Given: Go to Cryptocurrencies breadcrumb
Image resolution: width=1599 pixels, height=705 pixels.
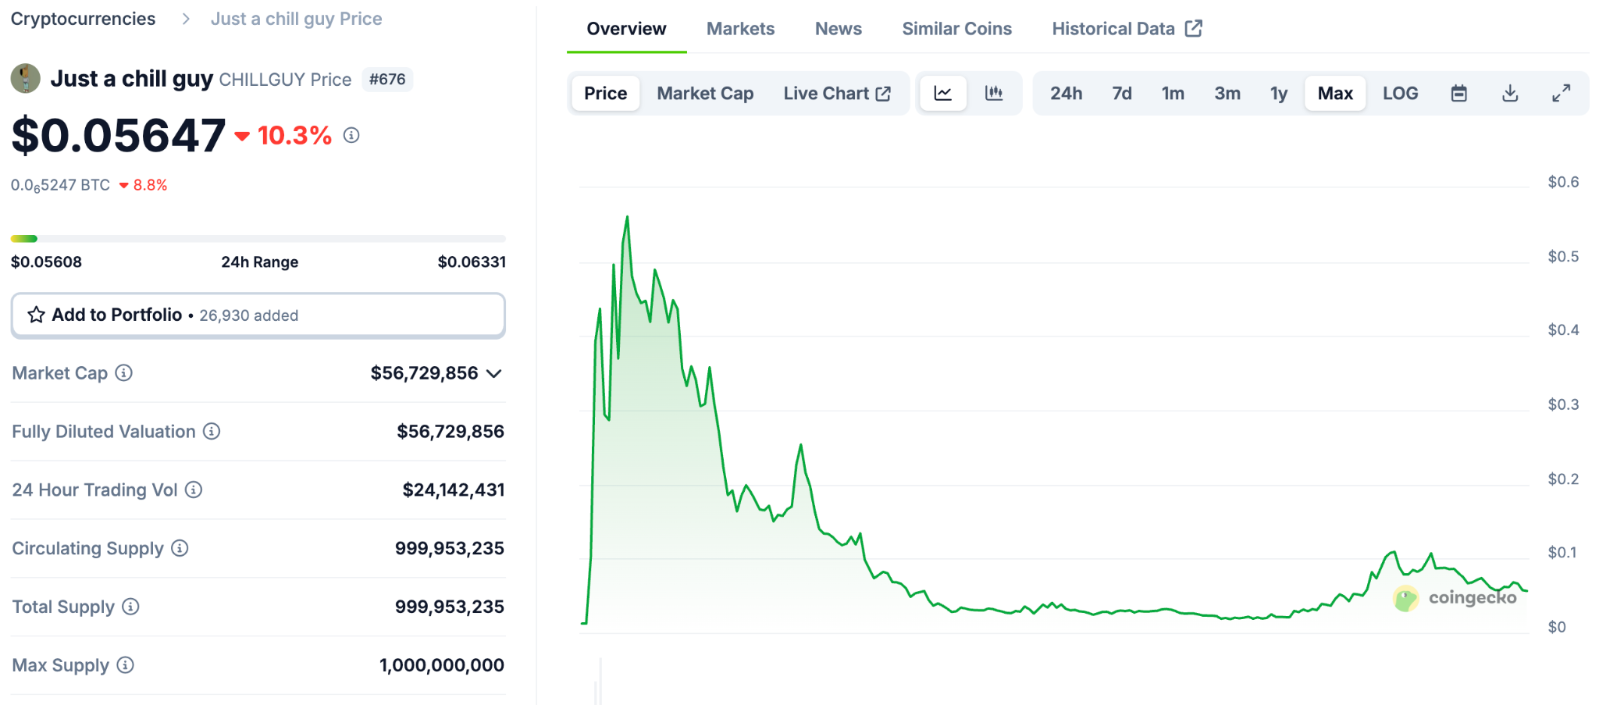Looking at the screenshot, I should tap(83, 19).
